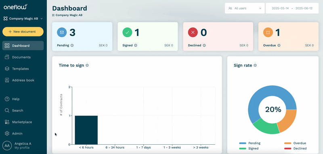Create a New document

tap(23, 32)
